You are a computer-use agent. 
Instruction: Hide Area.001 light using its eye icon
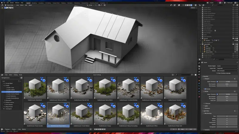[235, 48]
